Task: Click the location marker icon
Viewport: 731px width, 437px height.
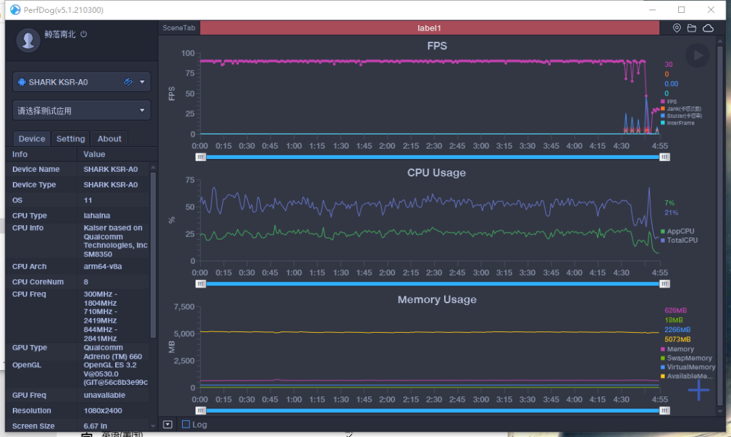Action: (x=676, y=28)
